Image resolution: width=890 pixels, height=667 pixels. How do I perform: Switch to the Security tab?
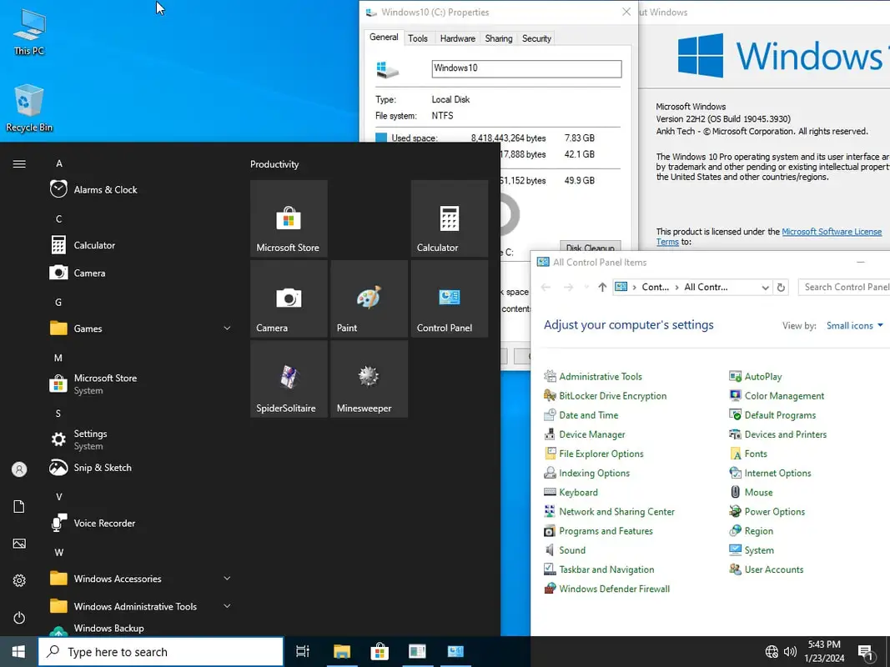coord(536,38)
